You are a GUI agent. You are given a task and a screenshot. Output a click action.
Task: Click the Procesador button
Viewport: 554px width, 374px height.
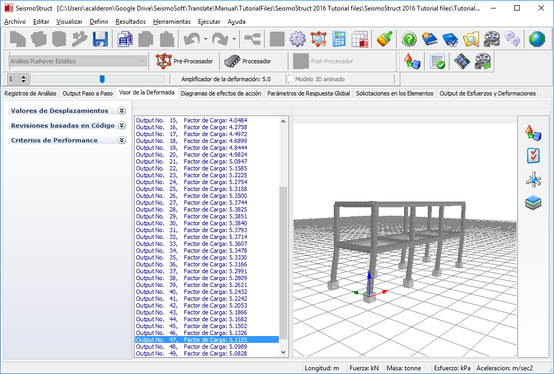(248, 61)
